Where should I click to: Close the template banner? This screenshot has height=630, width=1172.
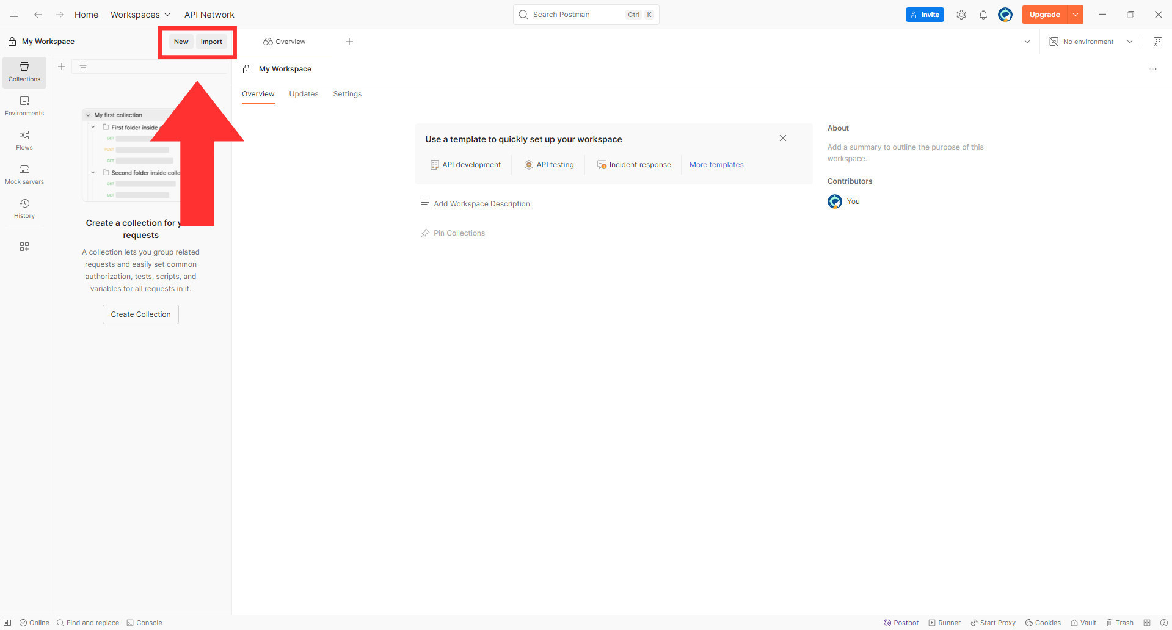pyautogui.click(x=783, y=138)
